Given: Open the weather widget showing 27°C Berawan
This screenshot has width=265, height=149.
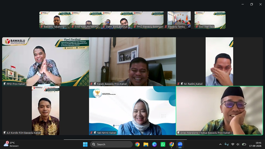Looking at the screenshot, I should tap(11, 144).
